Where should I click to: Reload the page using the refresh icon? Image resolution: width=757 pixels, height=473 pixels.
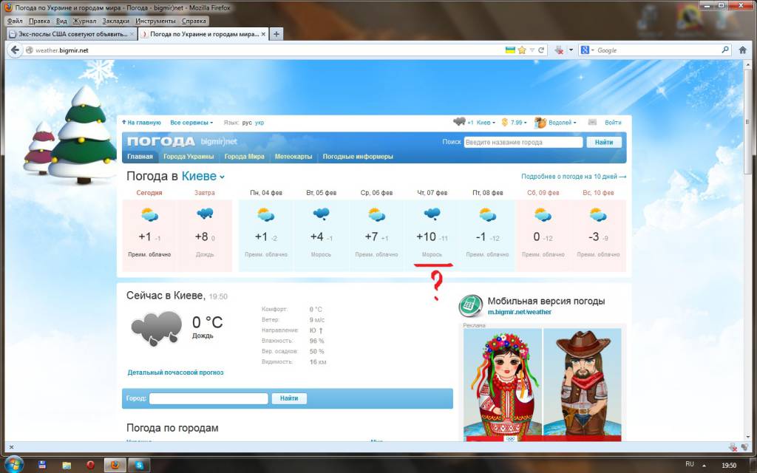coord(541,50)
